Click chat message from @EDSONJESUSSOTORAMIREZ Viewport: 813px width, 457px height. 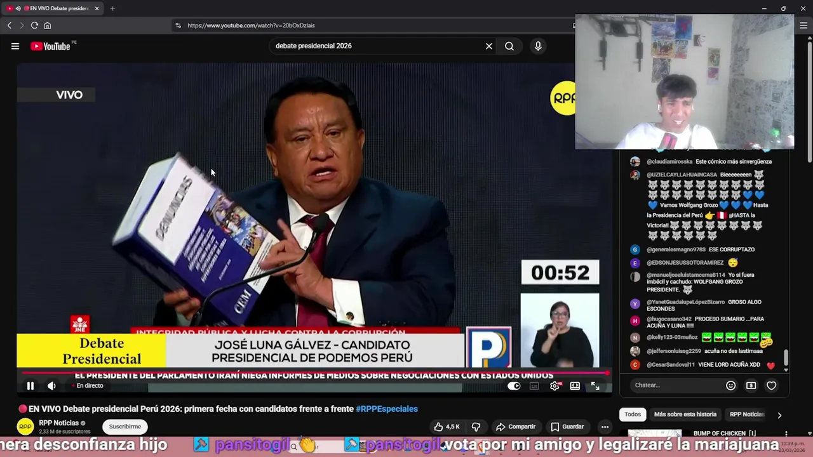point(692,262)
